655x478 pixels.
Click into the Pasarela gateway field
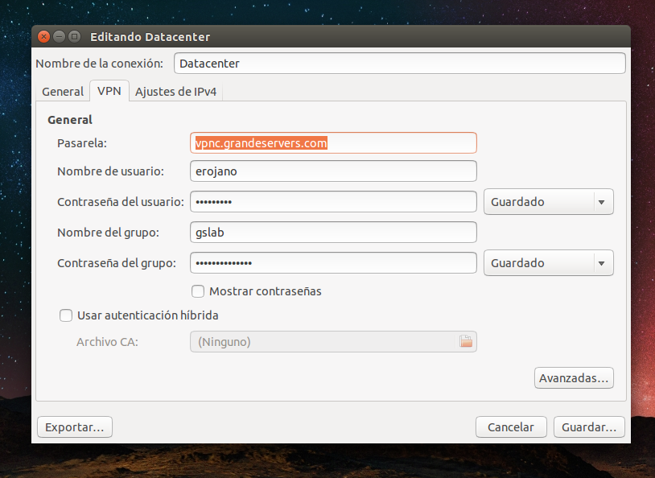[333, 143]
